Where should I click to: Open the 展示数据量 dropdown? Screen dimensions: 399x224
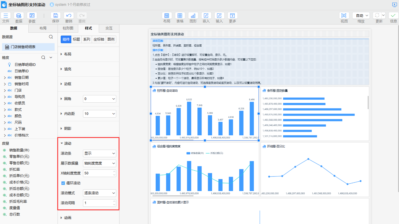(x=99, y=163)
